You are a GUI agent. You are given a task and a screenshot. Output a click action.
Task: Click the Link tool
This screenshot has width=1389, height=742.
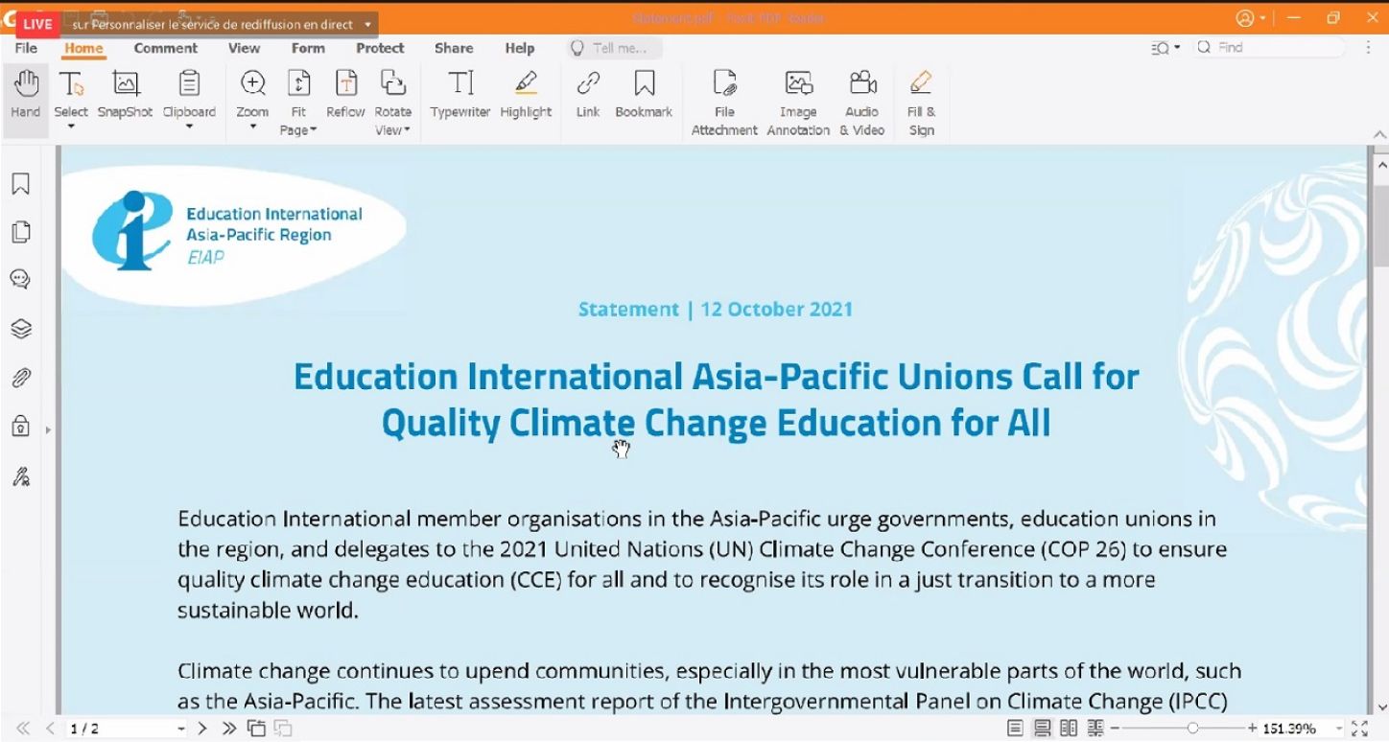tap(588, 94)
